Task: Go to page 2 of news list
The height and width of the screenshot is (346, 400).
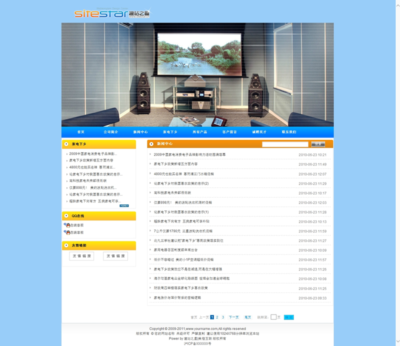Action: (217, 317)
